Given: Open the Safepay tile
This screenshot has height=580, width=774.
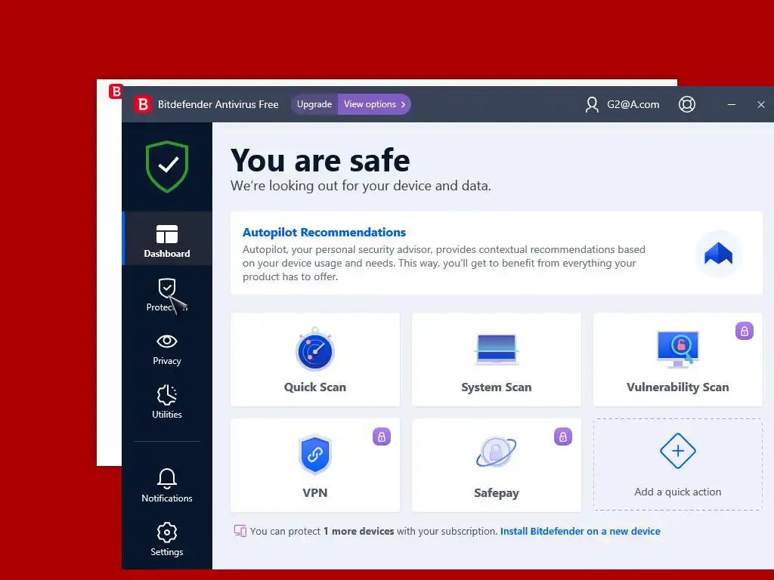Looking at the screenshot, I should [x=496, y=465].
